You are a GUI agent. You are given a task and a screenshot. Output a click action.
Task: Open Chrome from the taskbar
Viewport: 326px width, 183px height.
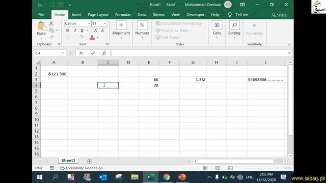167,177
